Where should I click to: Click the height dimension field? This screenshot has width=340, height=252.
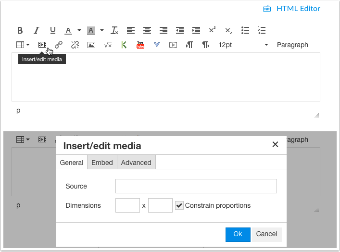(160, 205)
